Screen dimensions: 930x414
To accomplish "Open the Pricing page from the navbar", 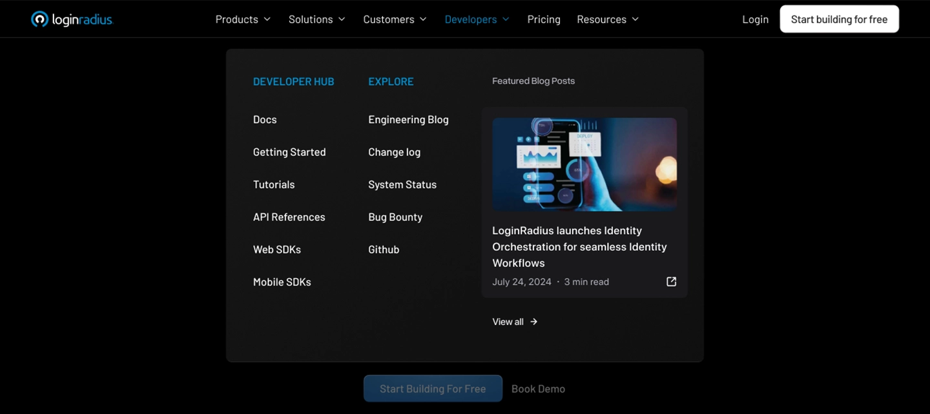I will click(543, 19).
